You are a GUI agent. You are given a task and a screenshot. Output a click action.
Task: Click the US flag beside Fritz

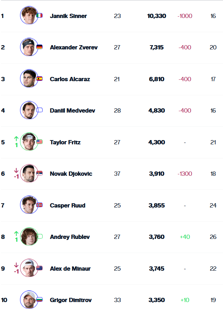coord(39,142)
